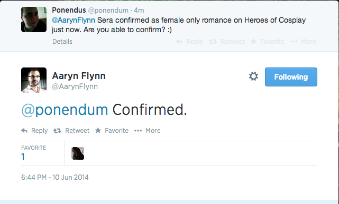Open the @AarynFlynn mention link in Ponendus tweet
339x204 pixels.
pos(74,20)
